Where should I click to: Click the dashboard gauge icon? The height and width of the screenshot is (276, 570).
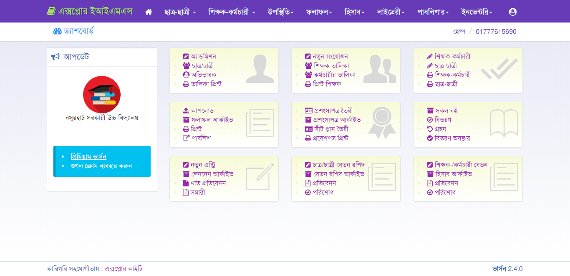(58, 31)
